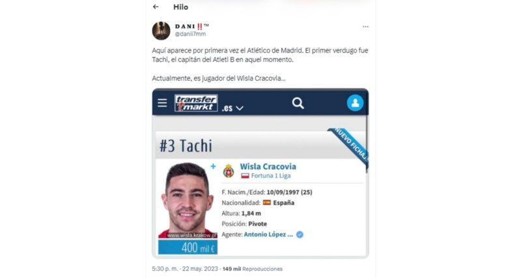Open agent Antonio López link
This screenshot has width=521, height=278.
pyautogui.click(x=268, y=234)
